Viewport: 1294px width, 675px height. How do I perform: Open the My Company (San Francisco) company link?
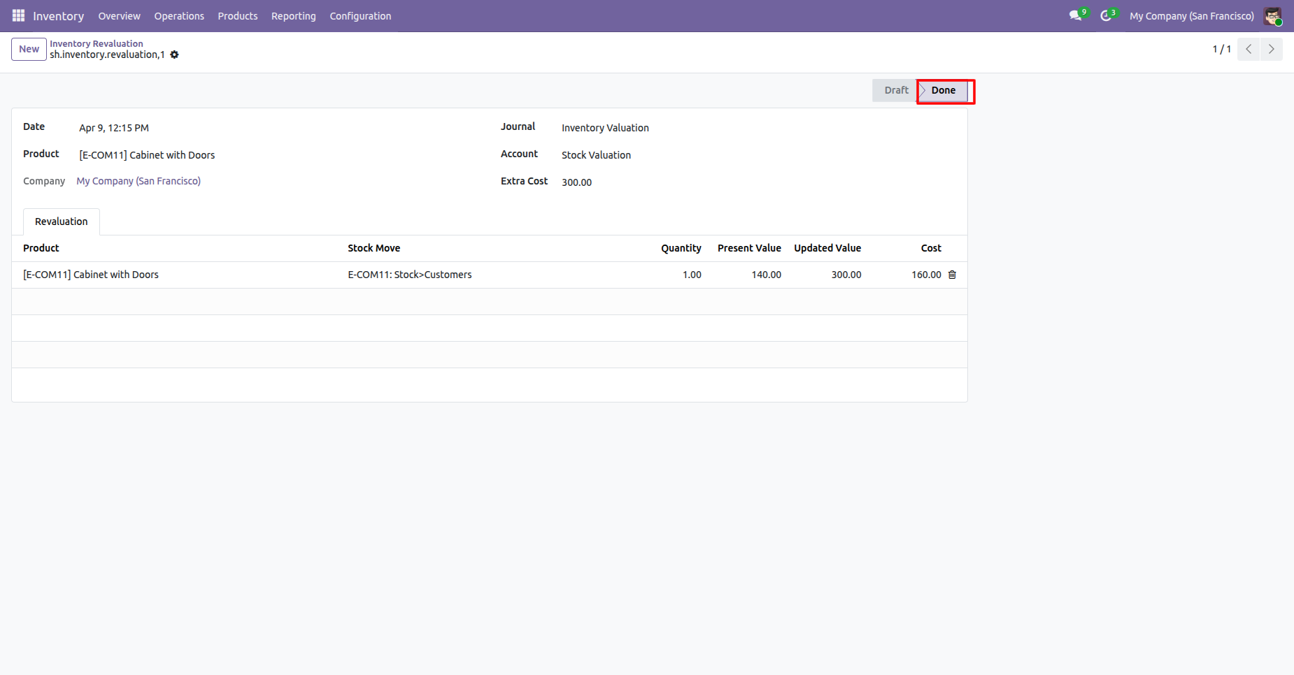tap(138, 181)
